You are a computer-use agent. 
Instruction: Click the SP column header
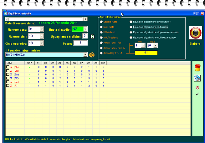pyautogui.click(x=29, y=63)
